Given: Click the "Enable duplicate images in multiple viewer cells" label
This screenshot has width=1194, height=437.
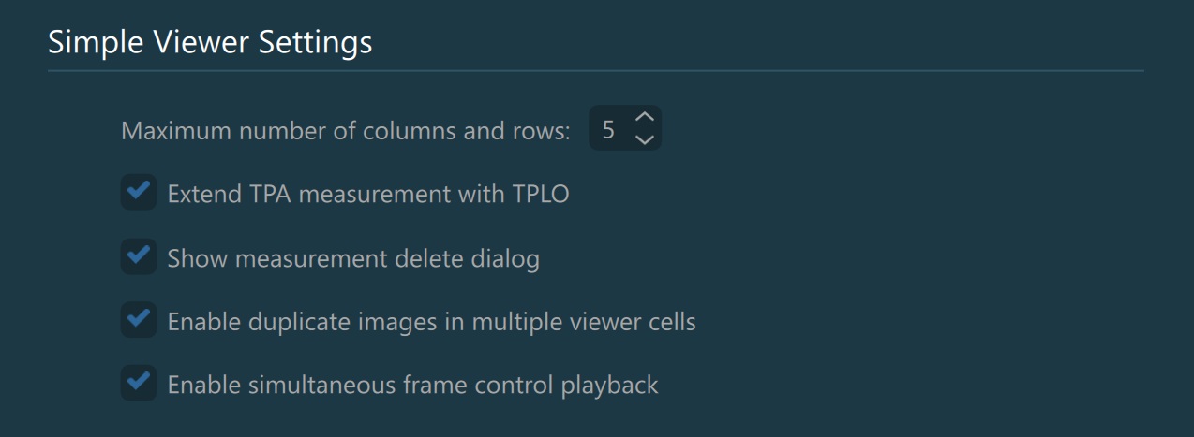Looking at the screenshot, I should (431, 322).
